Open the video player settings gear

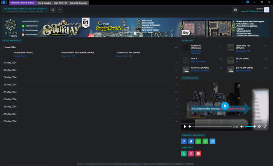coord(259,127)
